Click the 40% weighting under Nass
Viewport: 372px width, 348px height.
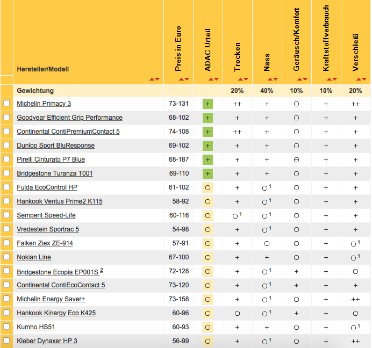coord(267,91)
